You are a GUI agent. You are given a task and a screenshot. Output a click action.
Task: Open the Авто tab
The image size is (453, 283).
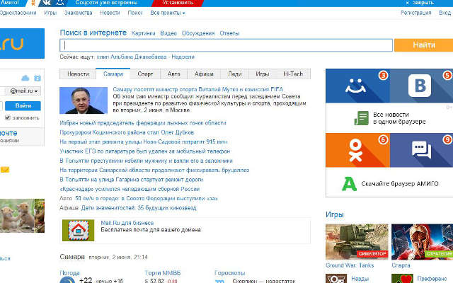click(173, 74)
